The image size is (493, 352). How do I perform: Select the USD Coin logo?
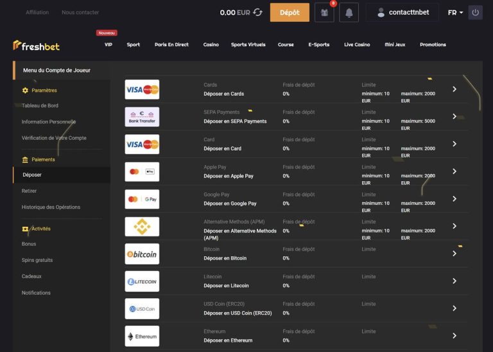142,308
